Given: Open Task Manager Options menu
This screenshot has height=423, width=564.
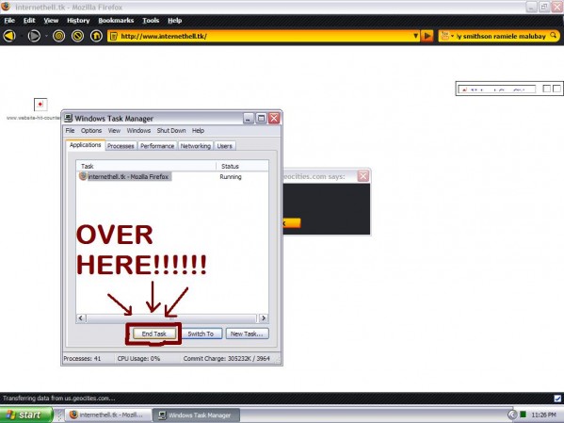Looking at the screenshot, I should tap(91, 130).
